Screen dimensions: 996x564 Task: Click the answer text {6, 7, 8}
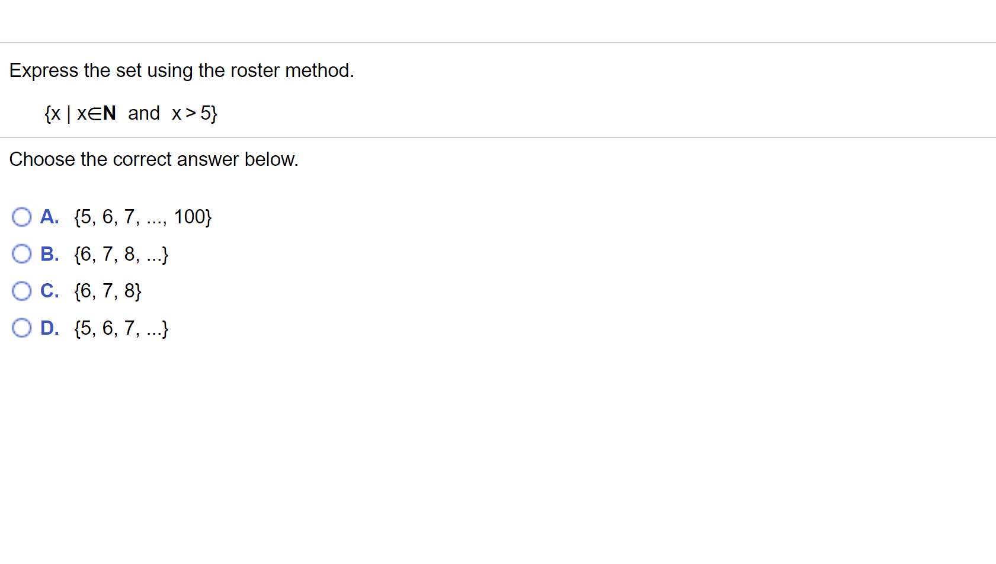[x=107, y=291]
